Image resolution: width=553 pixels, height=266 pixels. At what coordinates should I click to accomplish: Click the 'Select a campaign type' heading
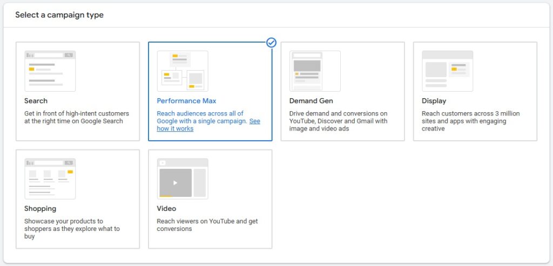[x=59, y=15]
